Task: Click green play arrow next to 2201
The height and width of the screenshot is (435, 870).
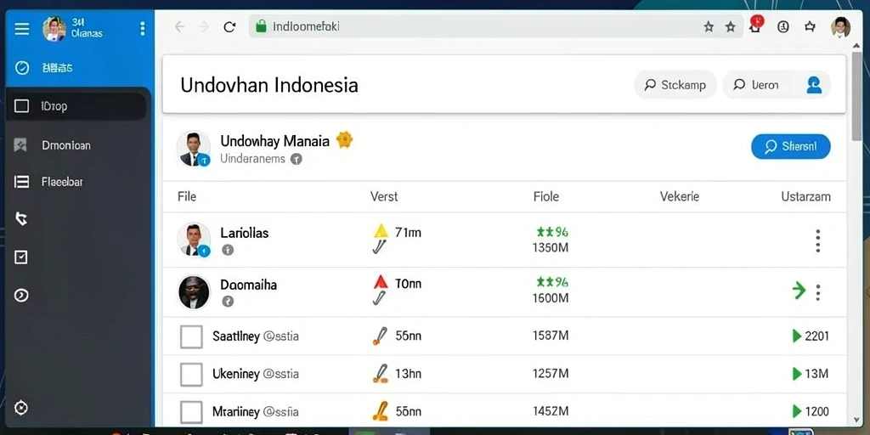Action: tap(797, 336)
